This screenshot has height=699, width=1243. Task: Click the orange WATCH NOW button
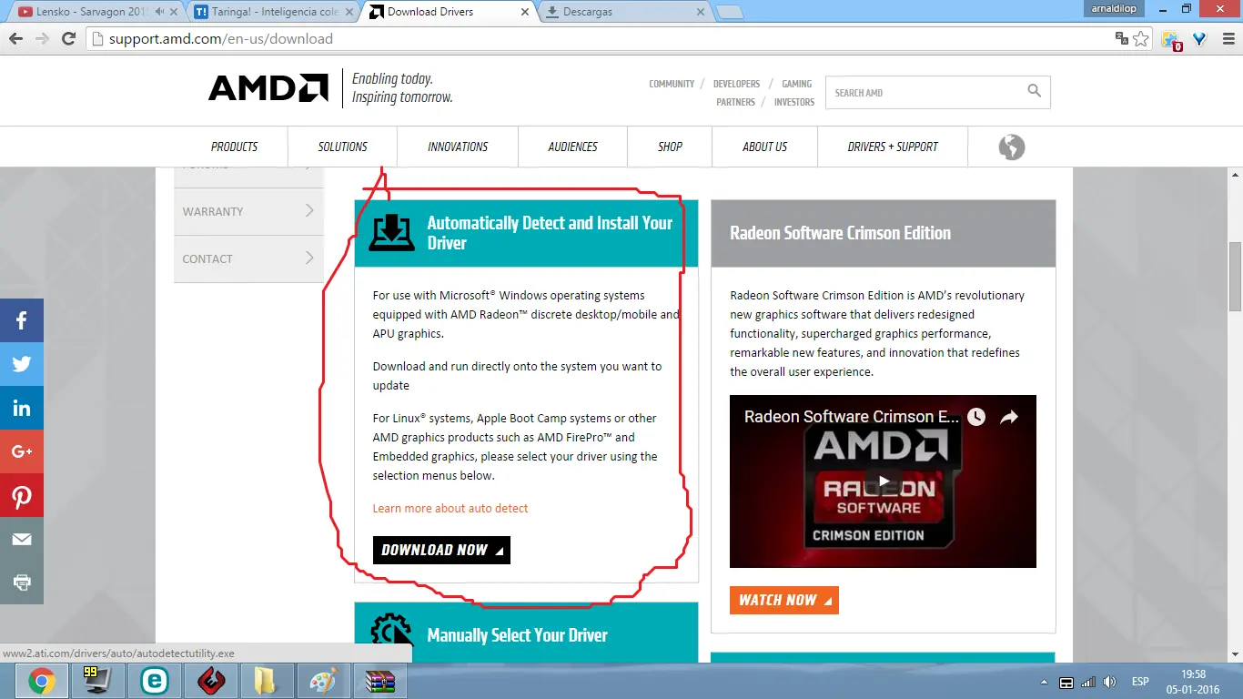(783, 600)
